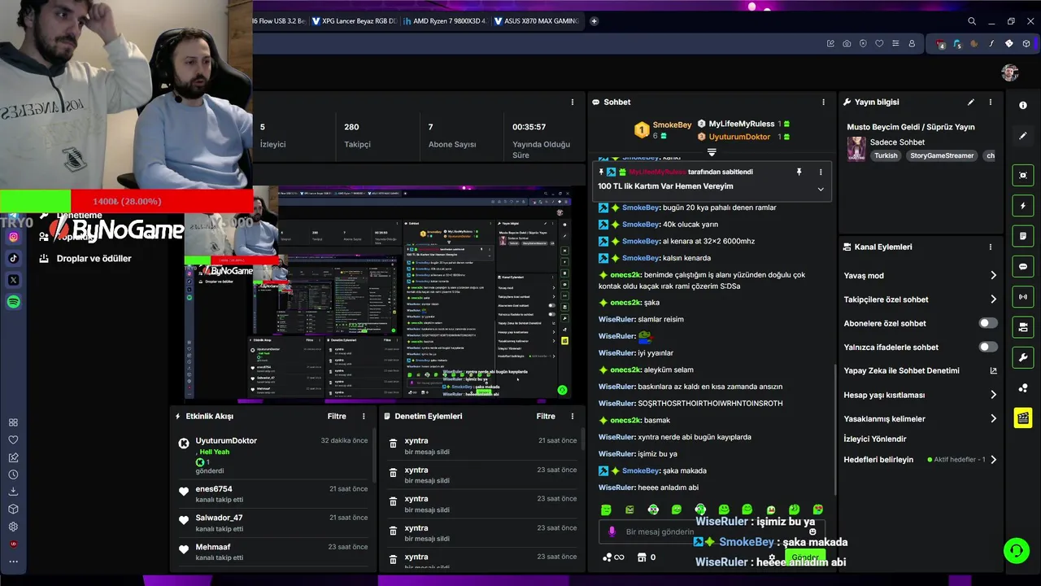This screenshot has width=1041, height=586.
Task: Open X (Twitter) sidebar shortcut
Action: click(13, 280)
